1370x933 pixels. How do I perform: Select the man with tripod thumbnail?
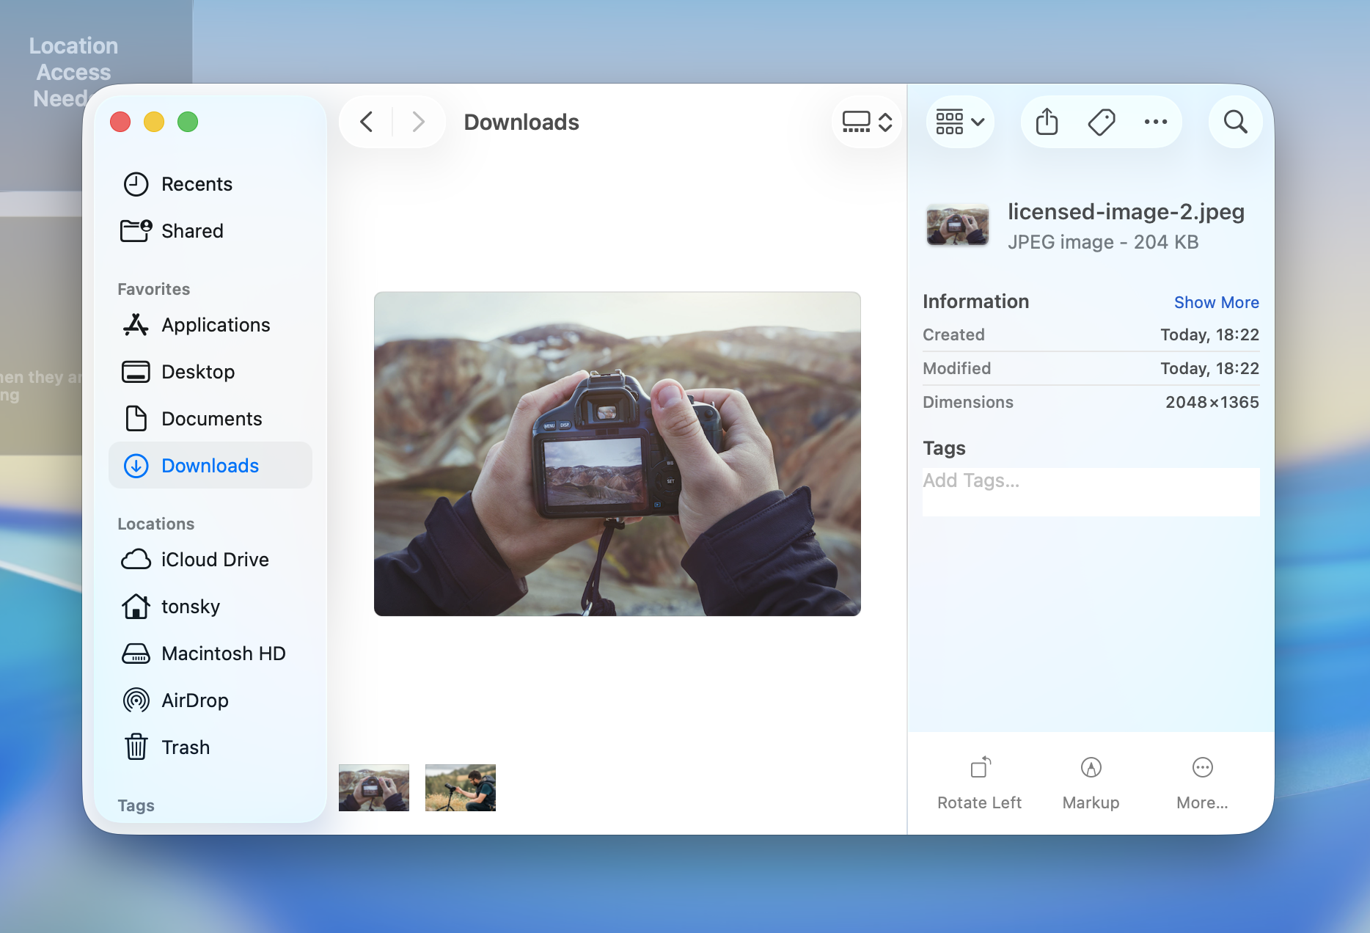point(461,788)
